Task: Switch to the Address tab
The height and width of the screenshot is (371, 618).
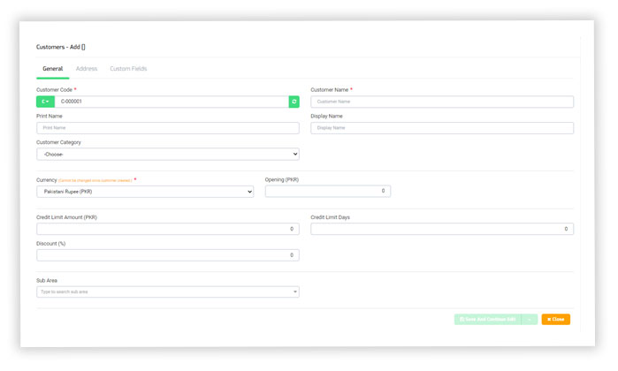Action: [87, 69]
